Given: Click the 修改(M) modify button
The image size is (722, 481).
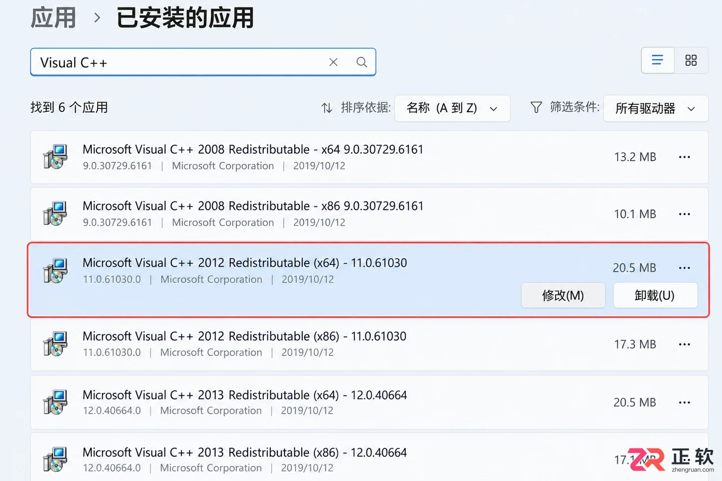Looking at the screenshot, I should coord(563,295).
